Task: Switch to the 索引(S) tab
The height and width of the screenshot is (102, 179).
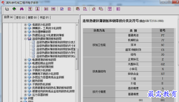Action: coord(20,18)
